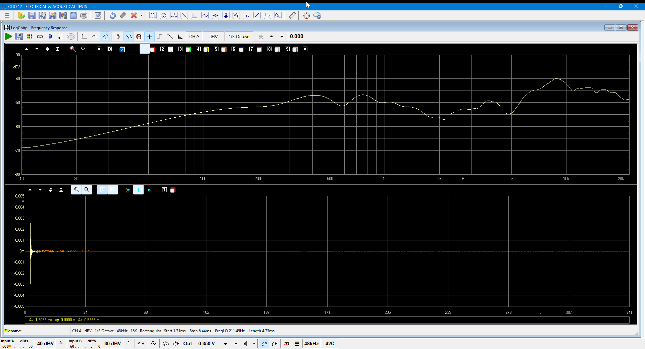Image resolution: width=645 pixels, height=349 pixels.
Task: Toggle the impulse response display button
Action: coord(150,37)
